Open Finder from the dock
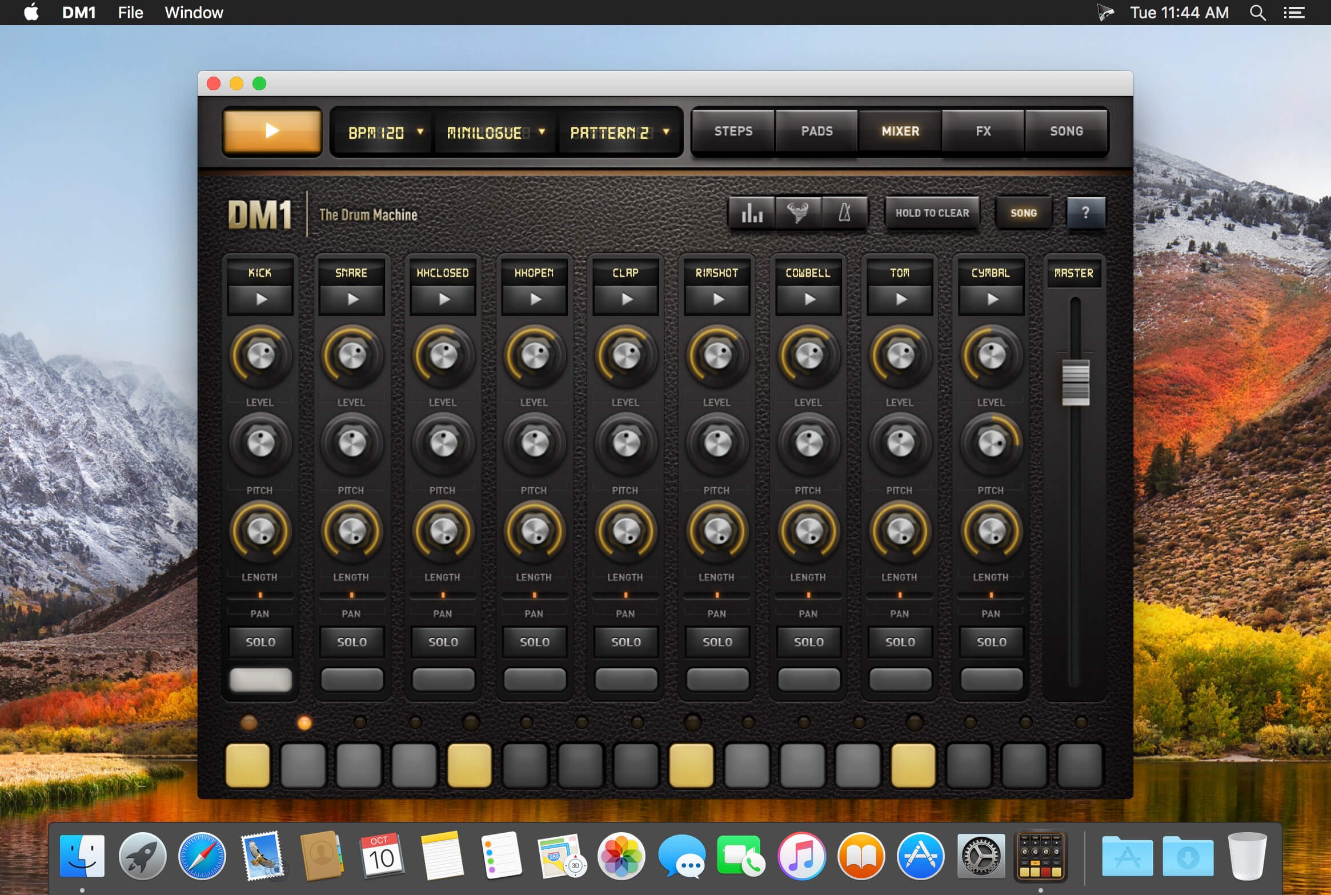 pos(82,856)
